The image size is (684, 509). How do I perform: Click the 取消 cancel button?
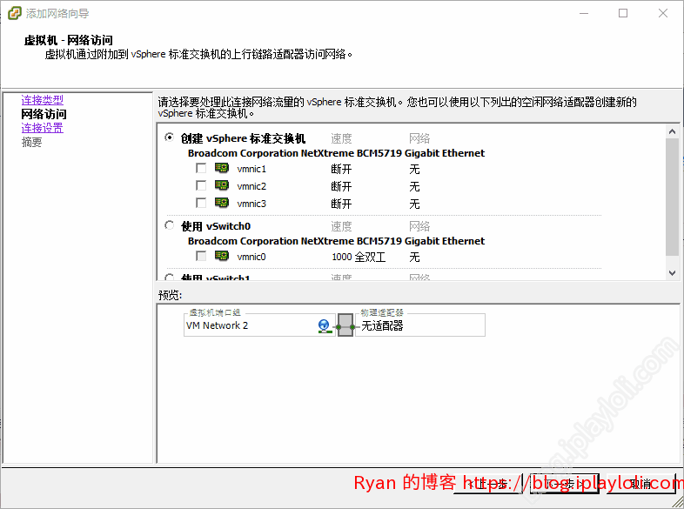click(641, 484)
